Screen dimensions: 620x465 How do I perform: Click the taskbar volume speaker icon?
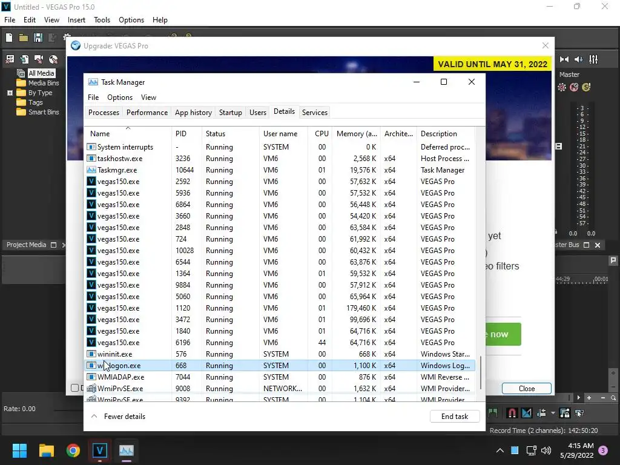coord(546,450)
